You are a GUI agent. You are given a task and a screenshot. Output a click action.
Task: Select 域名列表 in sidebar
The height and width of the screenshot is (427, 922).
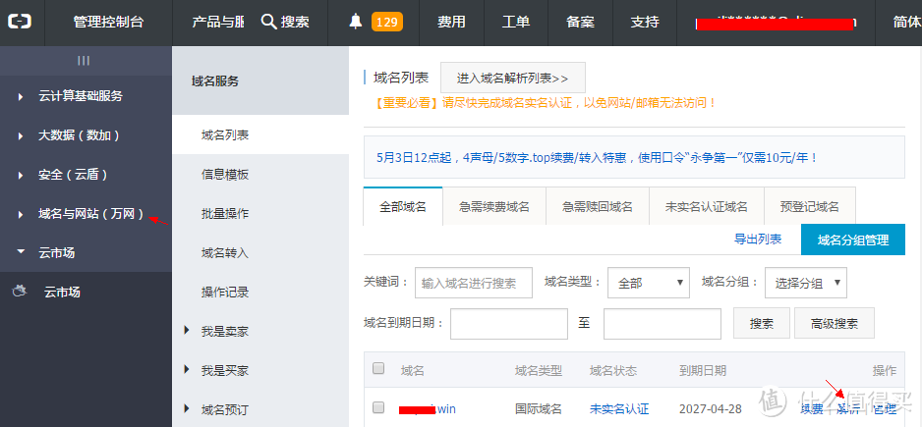pos(260,135)
